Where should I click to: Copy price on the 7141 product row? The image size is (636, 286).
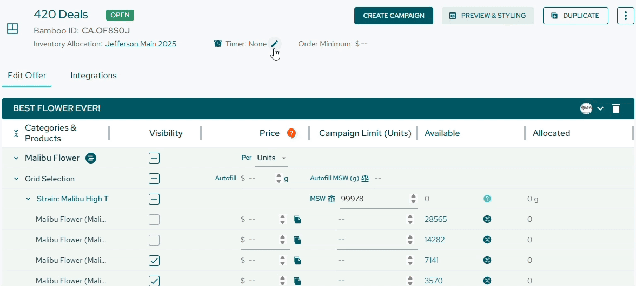coord(297,261)
